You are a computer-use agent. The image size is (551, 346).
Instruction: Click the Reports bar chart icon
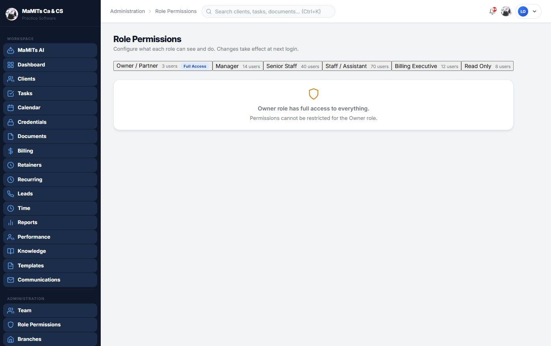click(x=11, y=223)
